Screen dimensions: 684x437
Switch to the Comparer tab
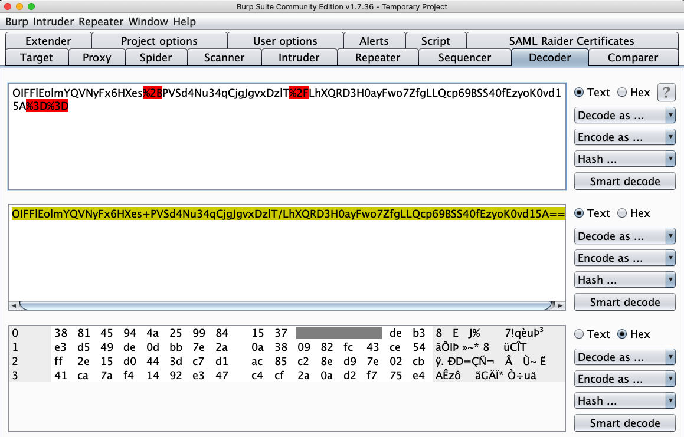click(x=633, y=58)
